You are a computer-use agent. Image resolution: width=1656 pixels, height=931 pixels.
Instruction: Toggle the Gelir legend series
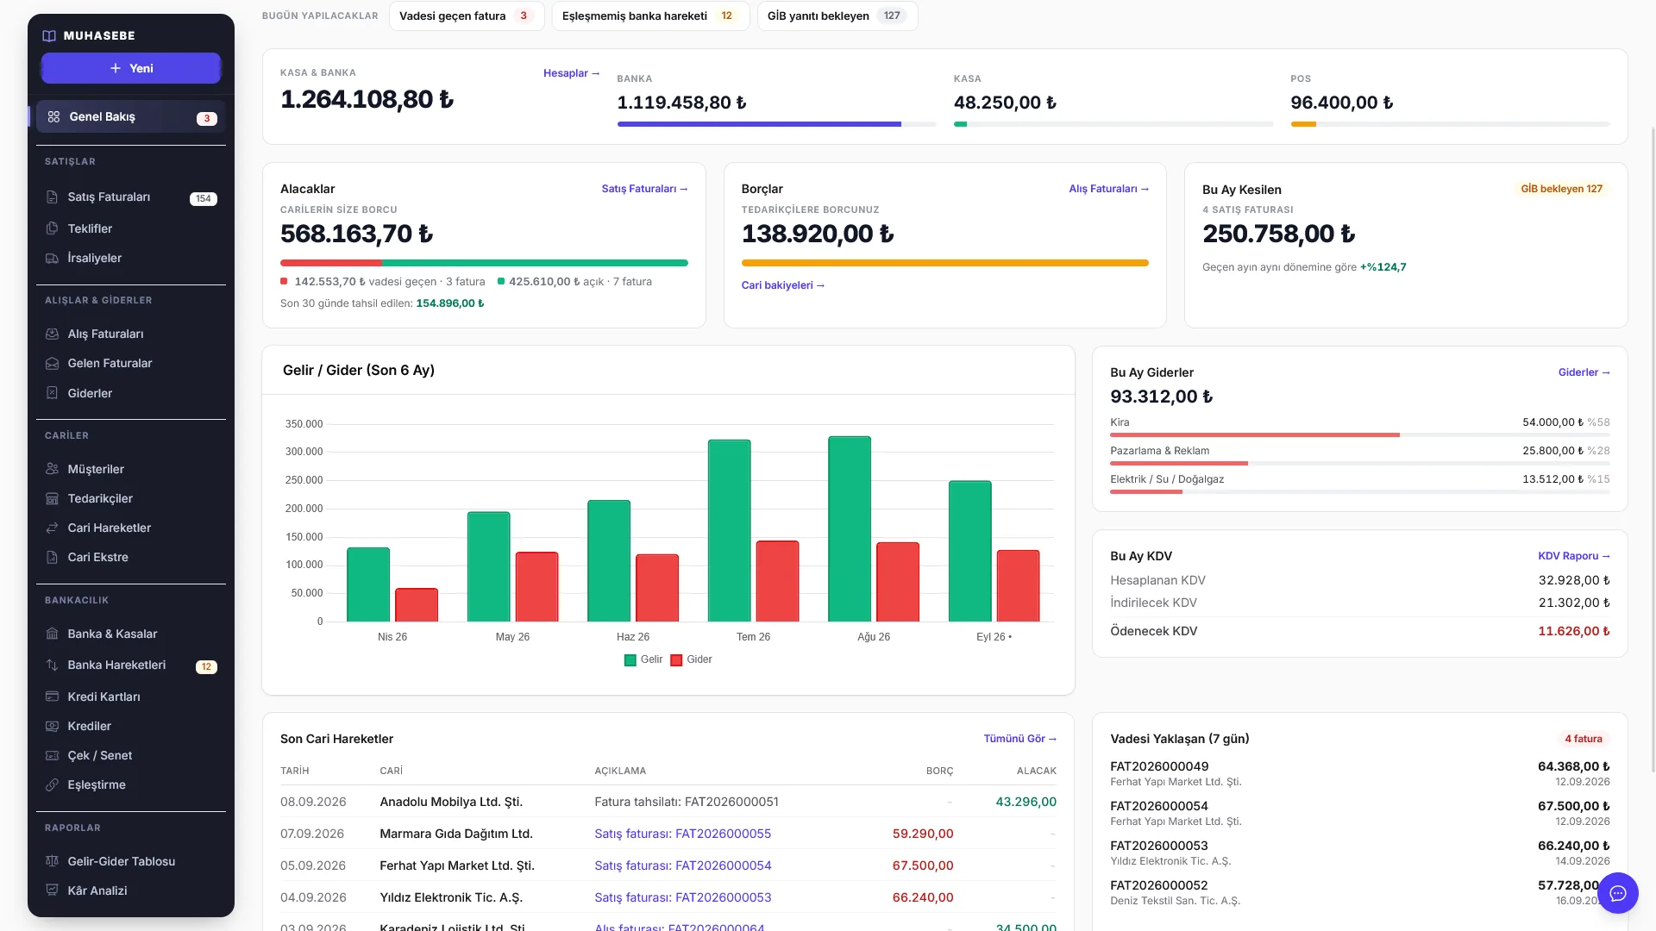point(643,659)
